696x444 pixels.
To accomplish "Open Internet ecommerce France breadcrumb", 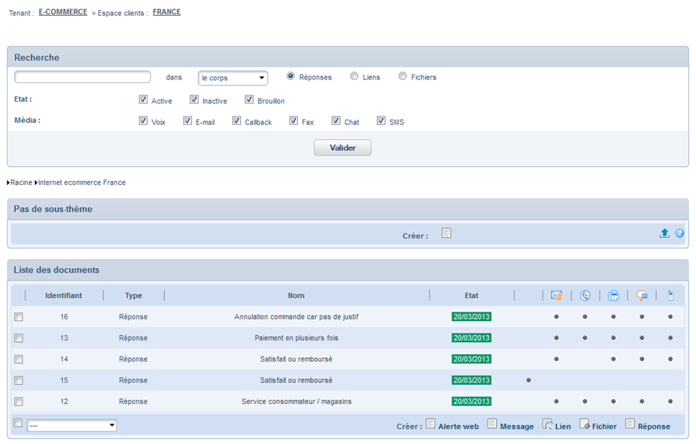I will (x=82, y=182).
